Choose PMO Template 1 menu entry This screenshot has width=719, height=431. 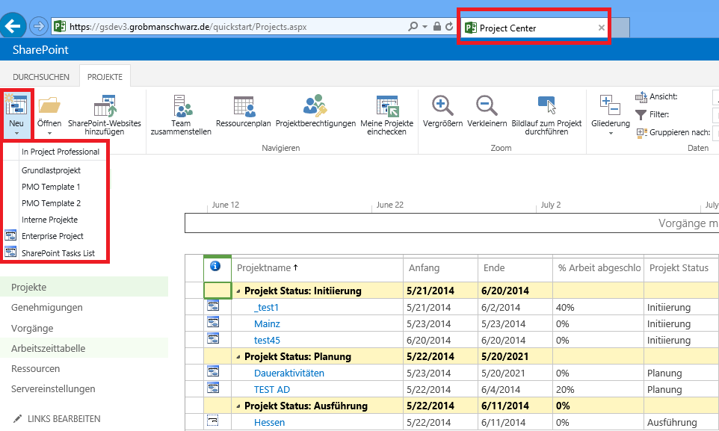(x=51, y=187)
